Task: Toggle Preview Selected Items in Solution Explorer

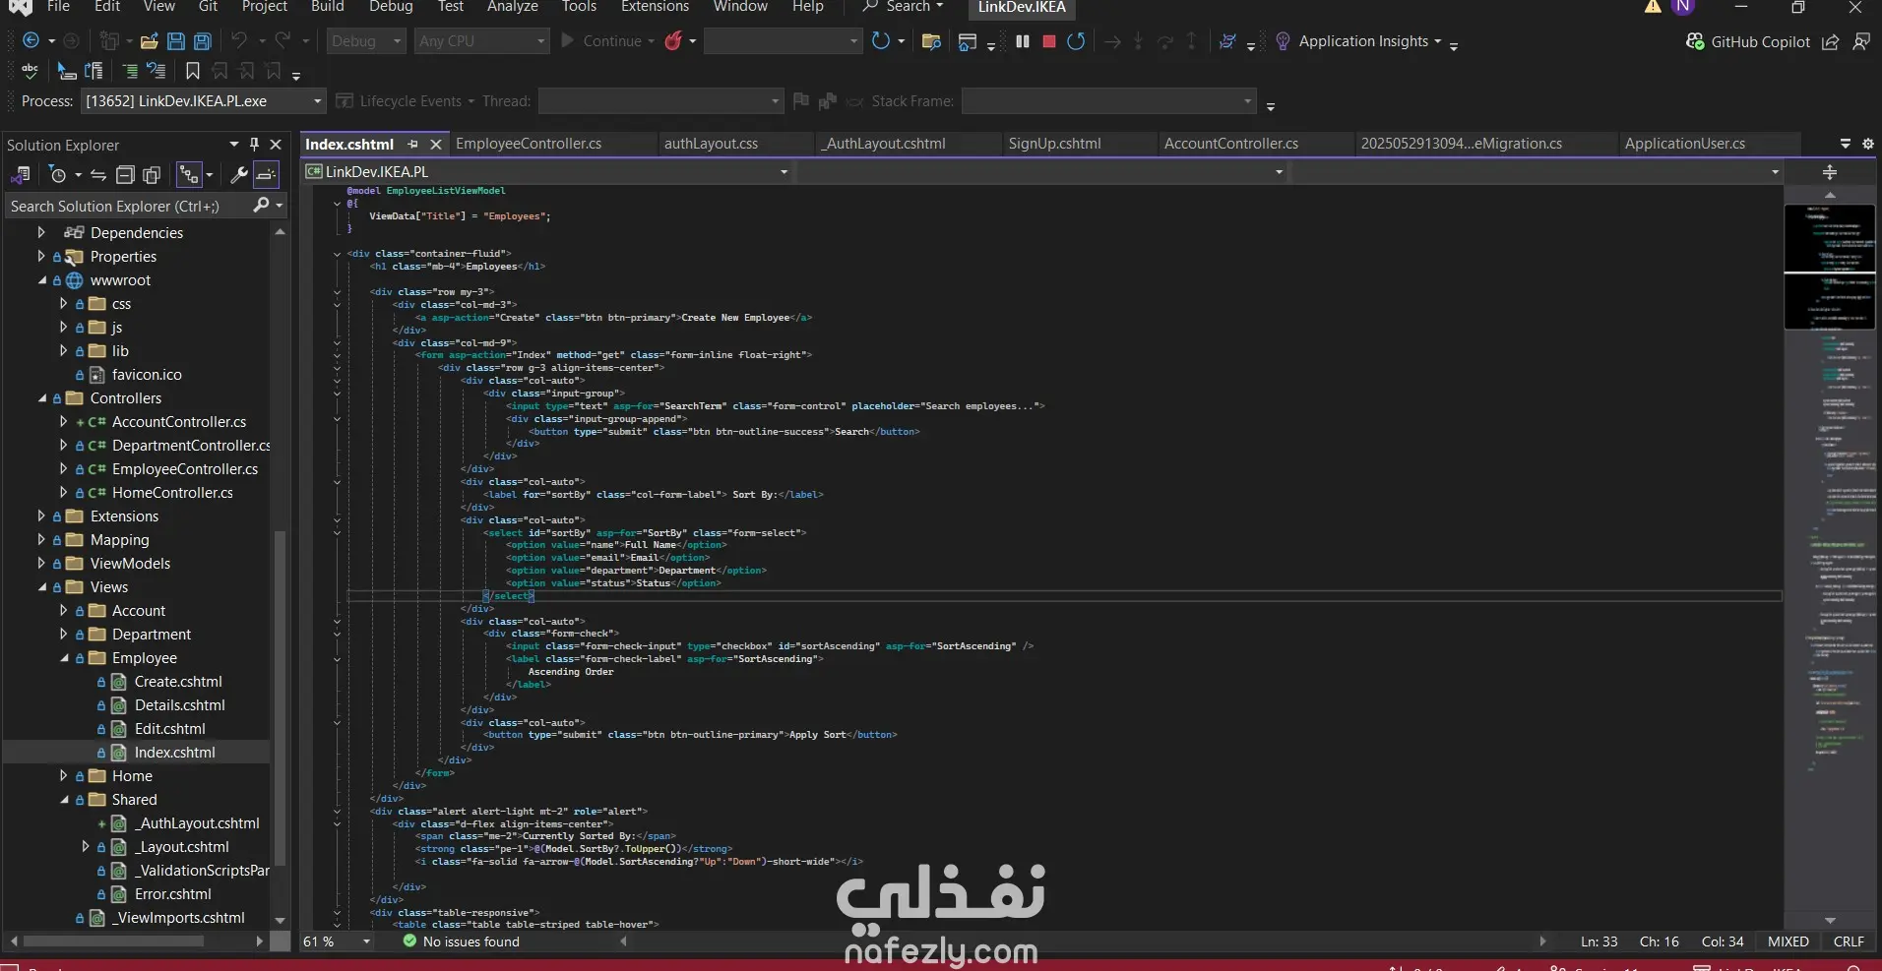Action: pyautogui.click(x=266, y=175)
